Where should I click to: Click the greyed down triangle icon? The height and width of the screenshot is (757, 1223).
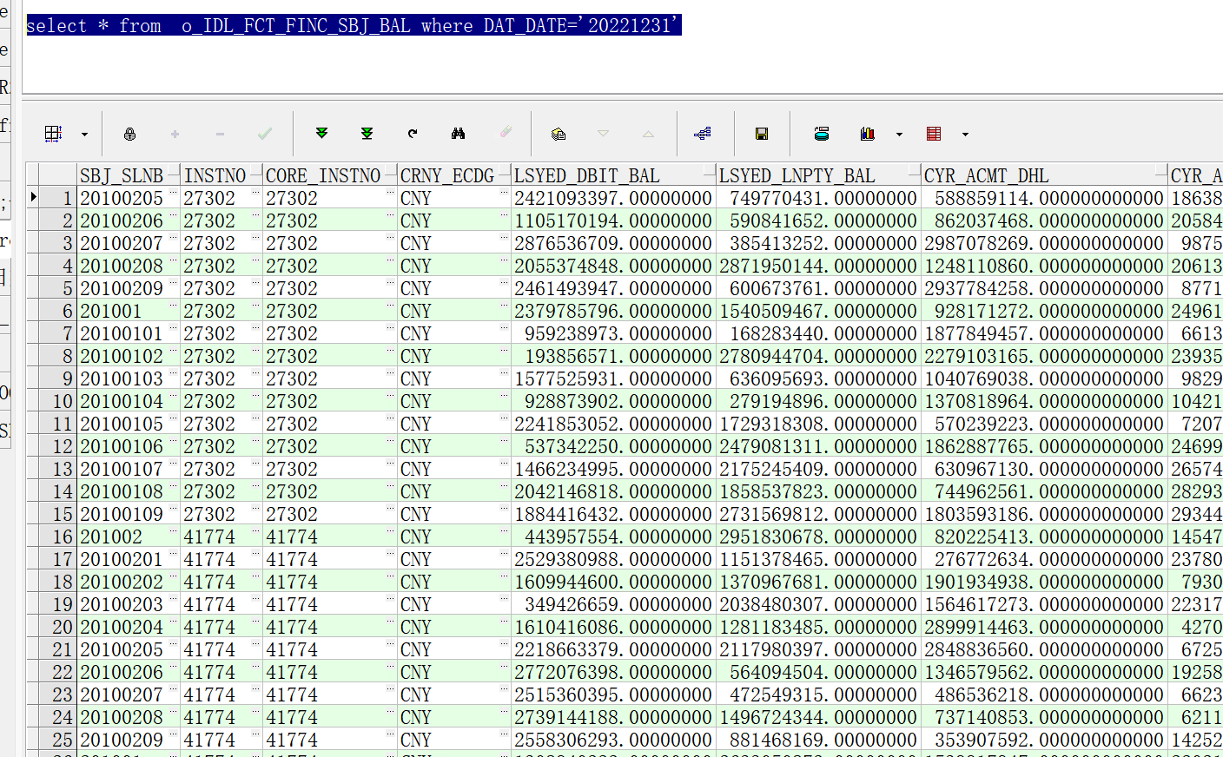click(603, 134)
